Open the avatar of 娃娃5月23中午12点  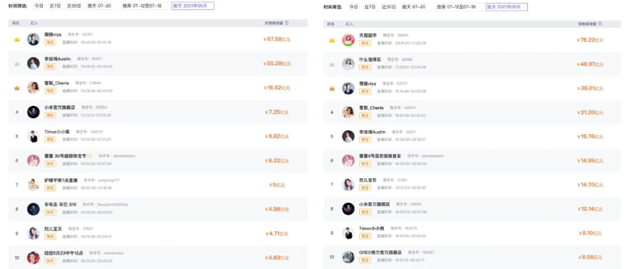[x=33, y=257]
